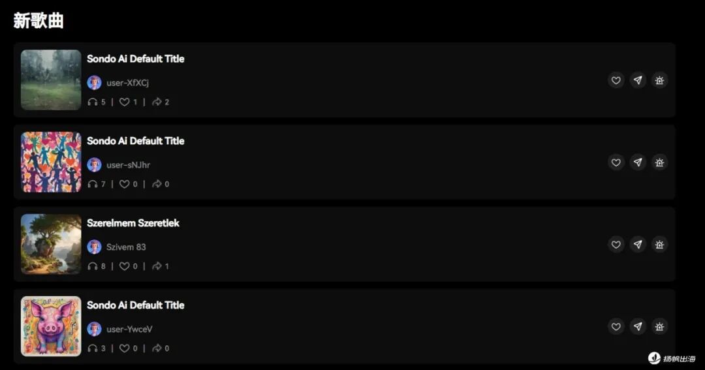The width and height of the screenshot is (705, 370).
Task: Share Szerelmem Szeretlek via paper plane icon
Action: [638, 245]
